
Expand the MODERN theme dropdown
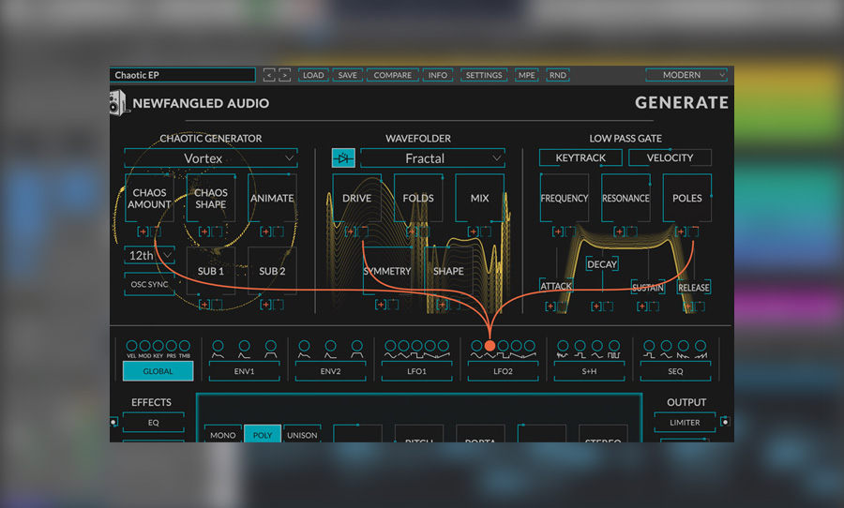pyautogui.click(x=686, y=75)
